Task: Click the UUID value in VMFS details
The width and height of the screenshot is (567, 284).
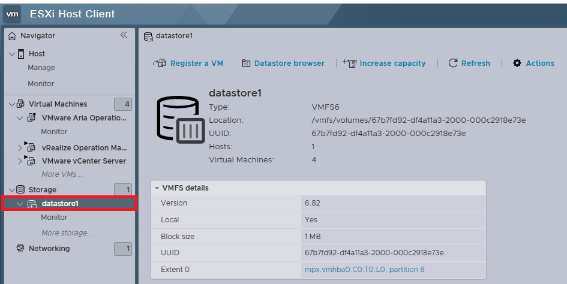Action: (x=374, y=253)
